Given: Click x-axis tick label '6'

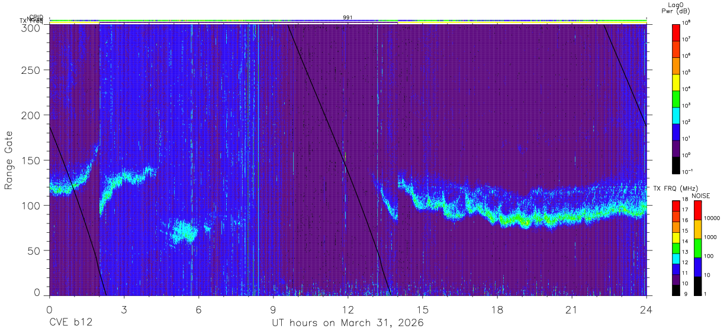Looking at the screenshot, I should click(x=198, y=310).
